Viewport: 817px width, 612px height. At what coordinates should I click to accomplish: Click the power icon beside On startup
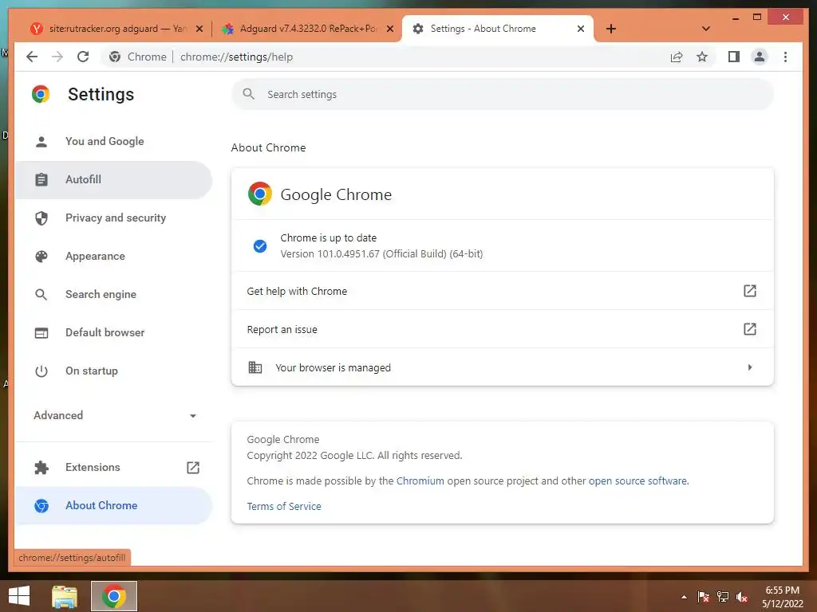coord(41,371)
